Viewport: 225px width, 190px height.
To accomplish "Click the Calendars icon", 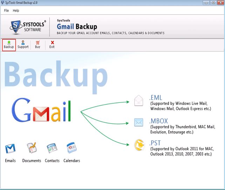I will pyautogui.click(x=72, y=148).
